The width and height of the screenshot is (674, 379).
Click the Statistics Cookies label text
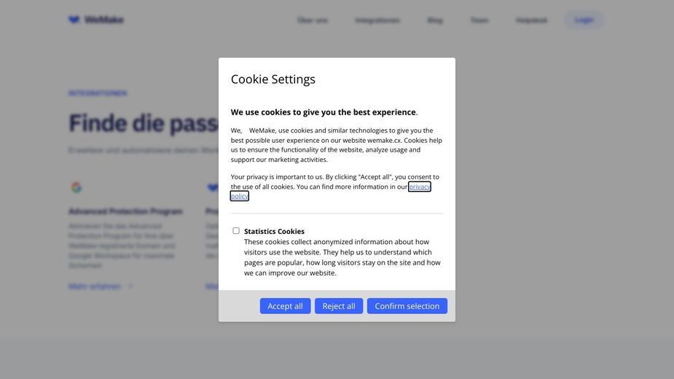pyautogui.click(x=274, y=232)
